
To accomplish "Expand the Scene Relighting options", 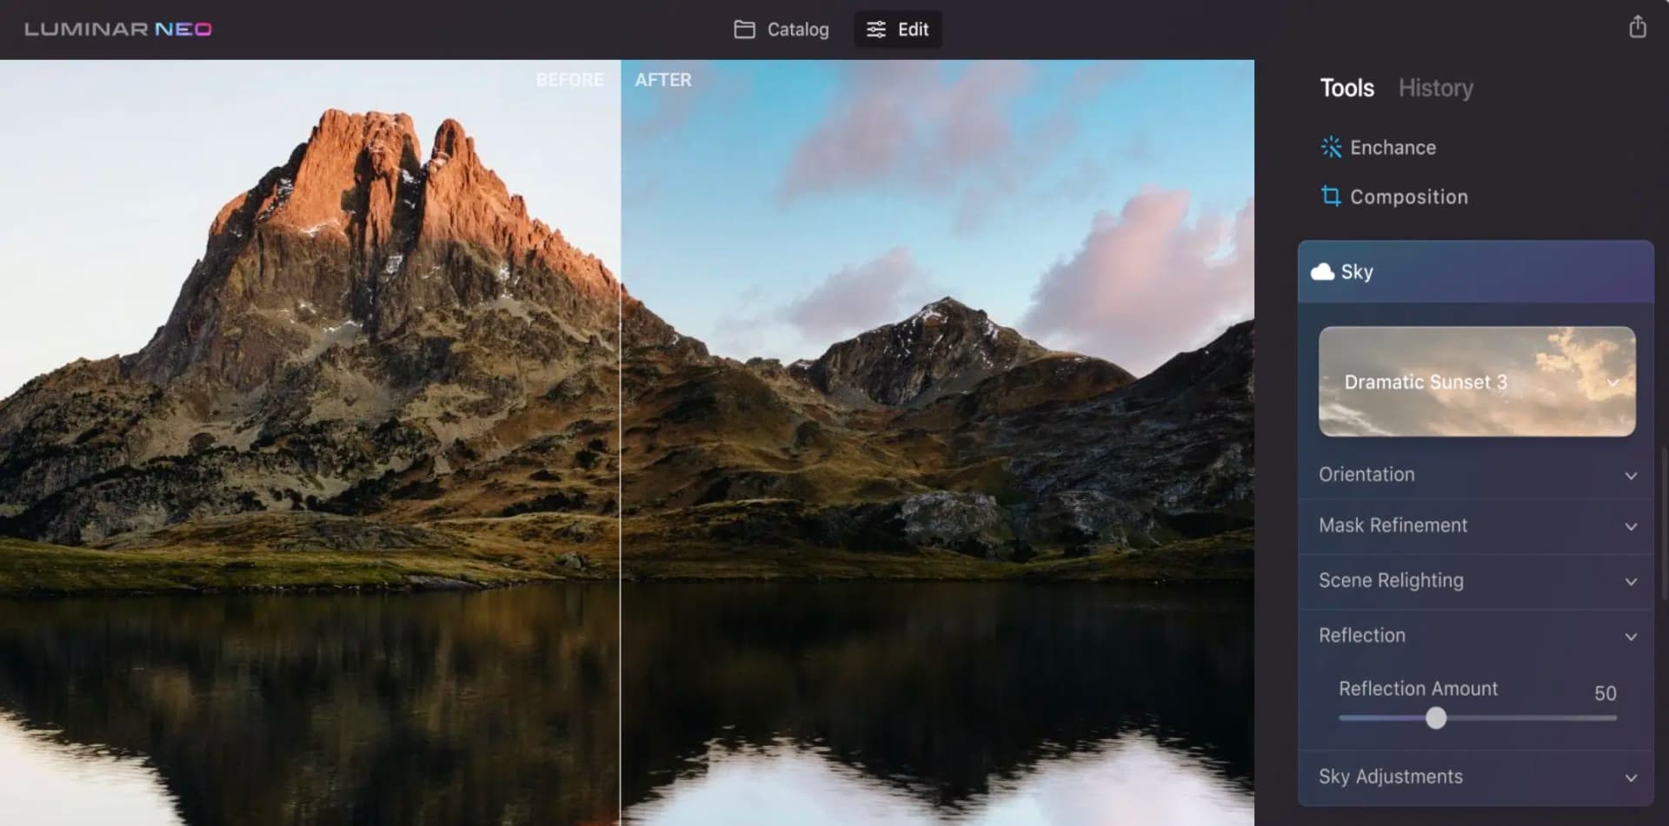I will (1630, 581).
